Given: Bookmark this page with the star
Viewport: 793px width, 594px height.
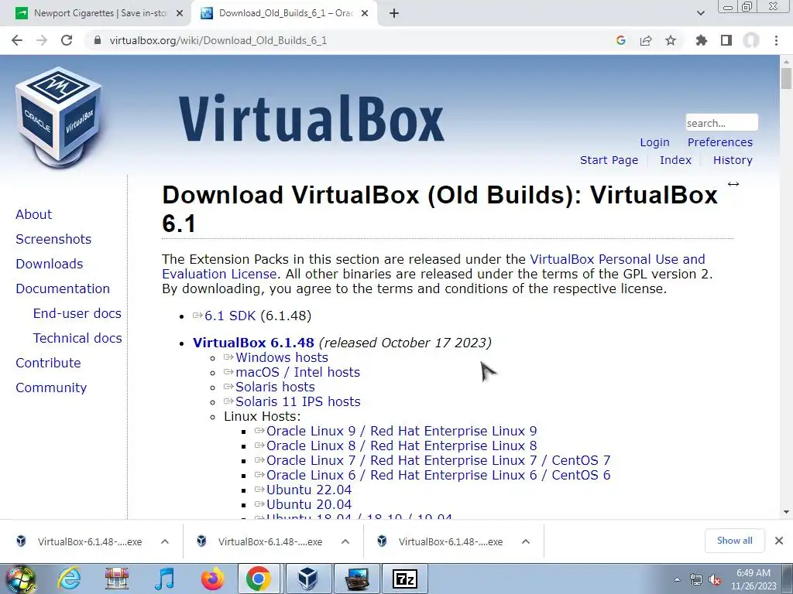Looking at the screenshot, I should pos(671,40).
